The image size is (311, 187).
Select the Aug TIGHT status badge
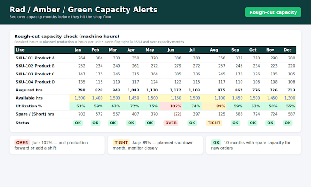(214, 123)
